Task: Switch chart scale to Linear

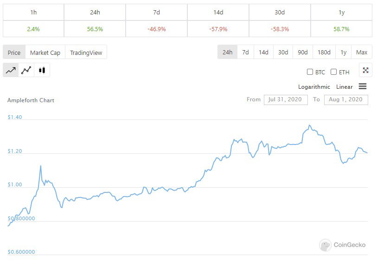Action: click(344, 87)
